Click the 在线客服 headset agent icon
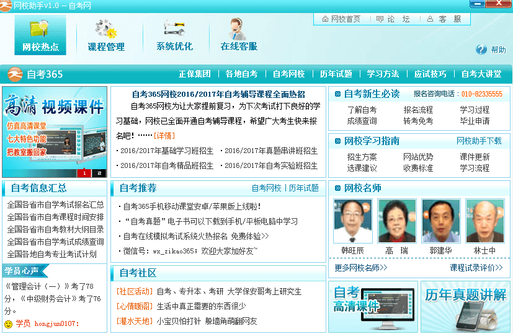Viewport: 513px width, 334px height. pos(238,29)
